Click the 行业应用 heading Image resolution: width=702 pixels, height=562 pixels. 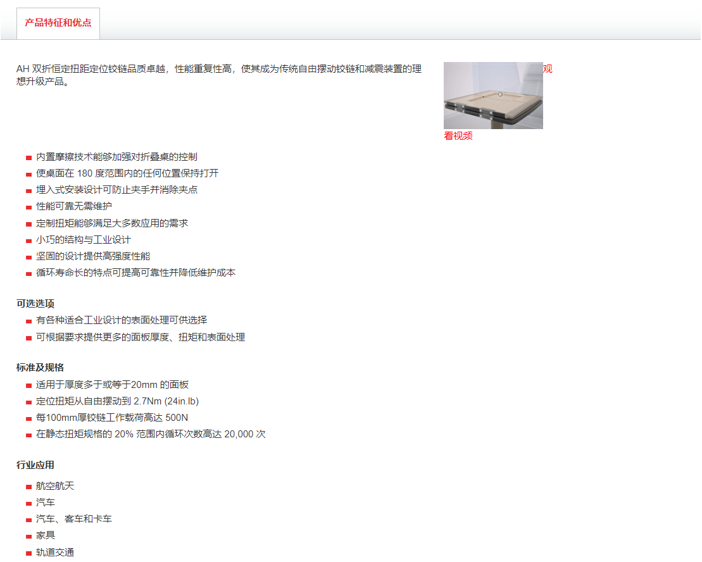coord(35,465)
